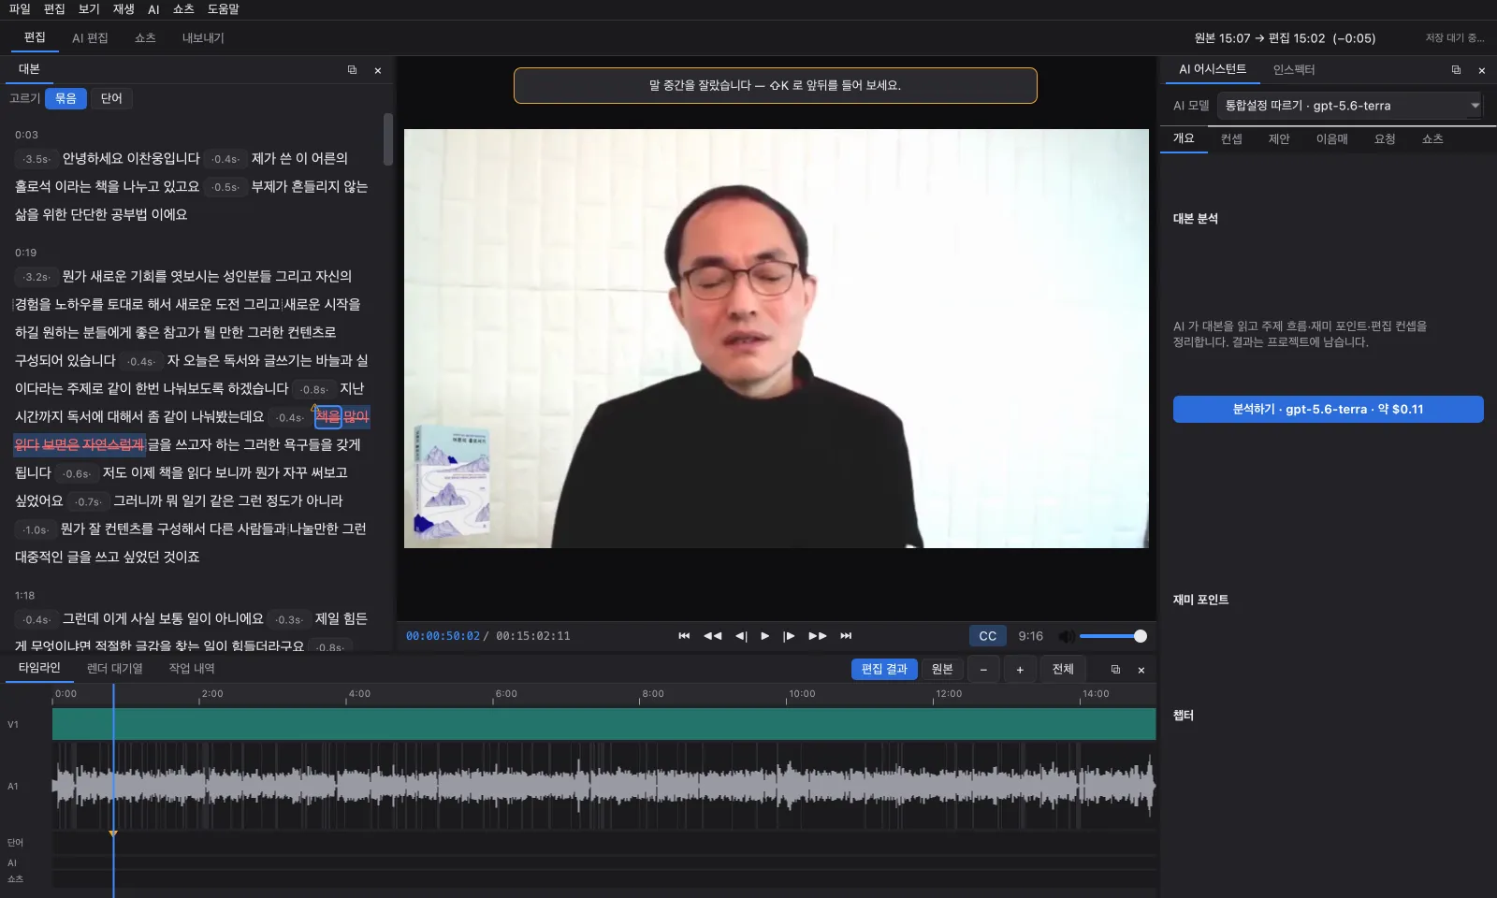Open the 이음매 assistant tab
This screenshot has height=898, width=1497.
1332,139
